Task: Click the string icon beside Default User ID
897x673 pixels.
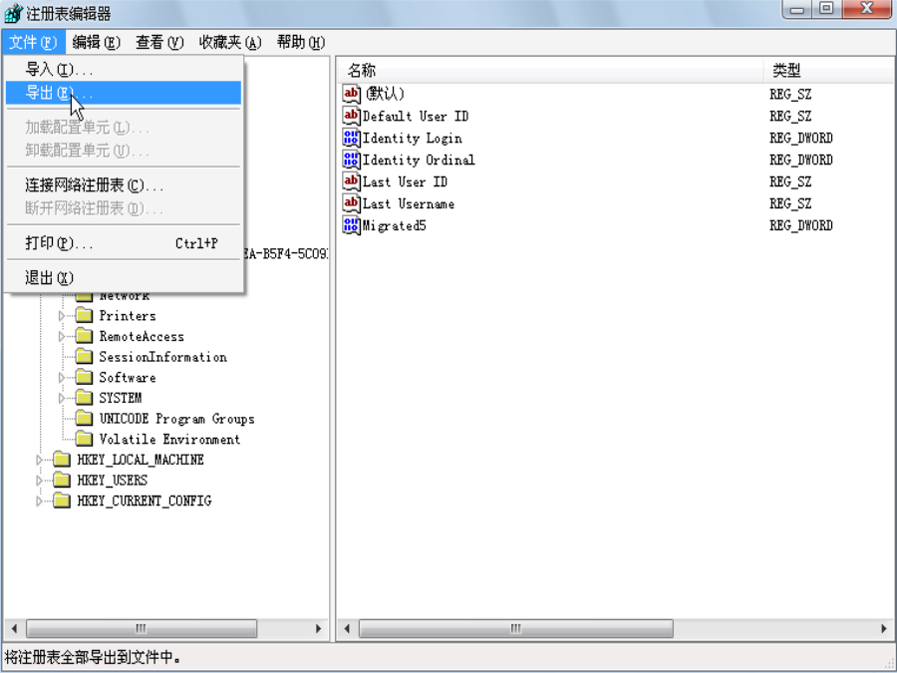Action: click(x=351, y=116)
